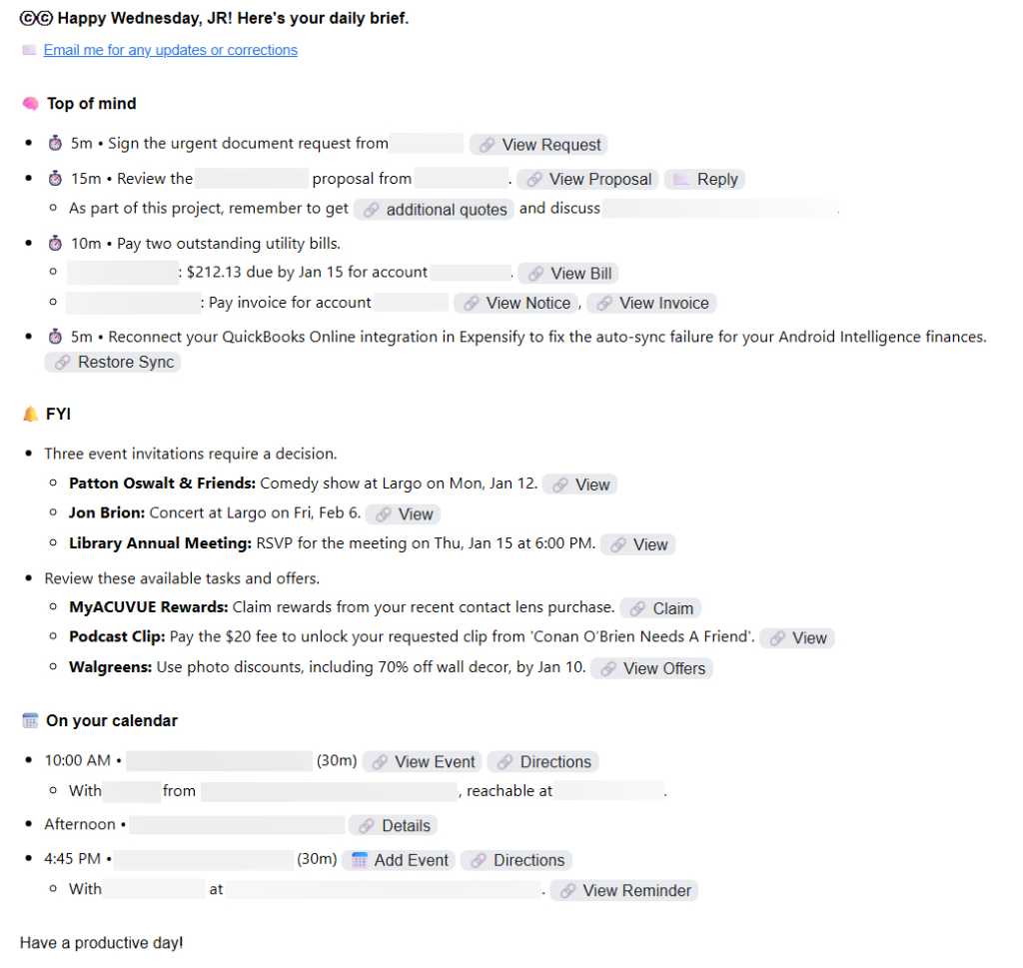Viewport: 1023px width, 968px height.
Task: View the Library Annual Meeting RSVP
Action: [637, 544]
